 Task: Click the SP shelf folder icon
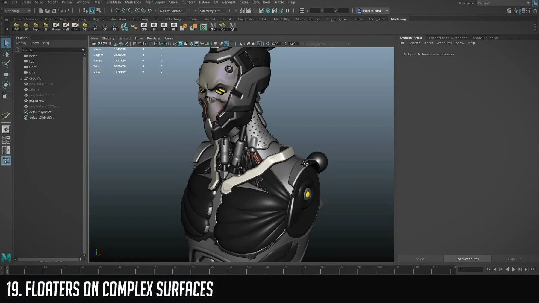pos(26,27)
